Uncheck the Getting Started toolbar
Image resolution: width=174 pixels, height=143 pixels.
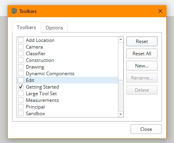coord(21,87)
